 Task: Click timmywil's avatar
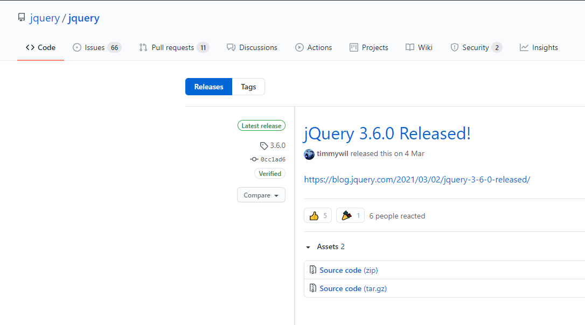click(309, 154)
